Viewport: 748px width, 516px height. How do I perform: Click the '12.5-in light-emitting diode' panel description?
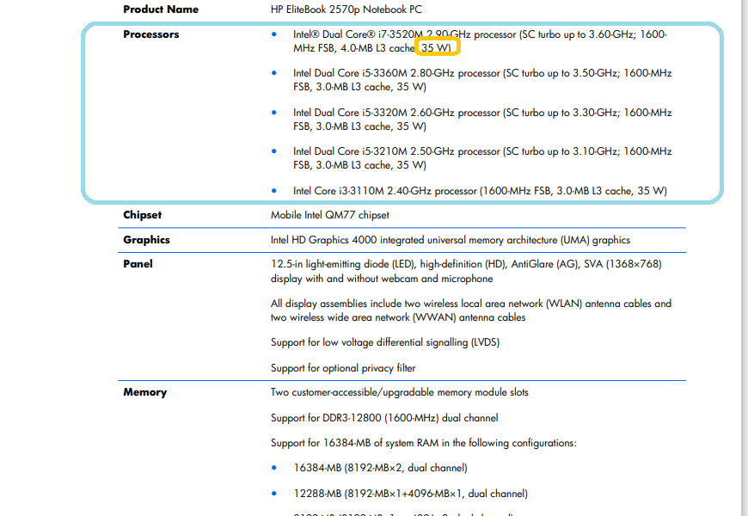pyautogui.click(x=466, y=271)
